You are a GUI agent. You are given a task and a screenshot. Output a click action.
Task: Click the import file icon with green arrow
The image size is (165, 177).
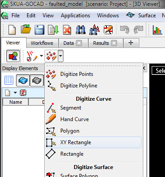[x=53, y=30]
